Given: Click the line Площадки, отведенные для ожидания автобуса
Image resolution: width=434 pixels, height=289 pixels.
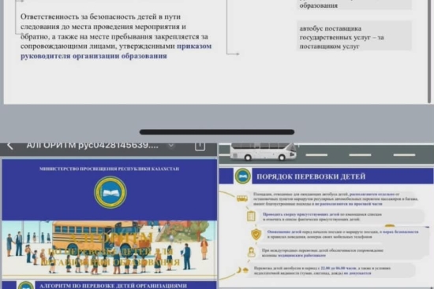Looking at the screenshot, I should (335, 199).
